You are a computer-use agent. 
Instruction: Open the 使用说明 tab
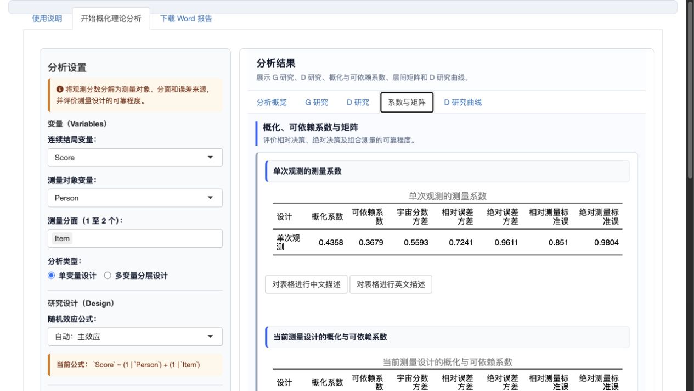coord(47,19)
